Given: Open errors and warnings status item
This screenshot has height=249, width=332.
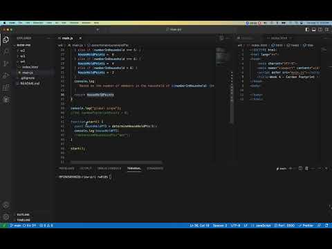Looking at the screenshot, I should (46, 225).
